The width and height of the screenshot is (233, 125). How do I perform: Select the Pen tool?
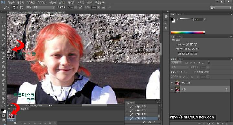pos(3,80)
